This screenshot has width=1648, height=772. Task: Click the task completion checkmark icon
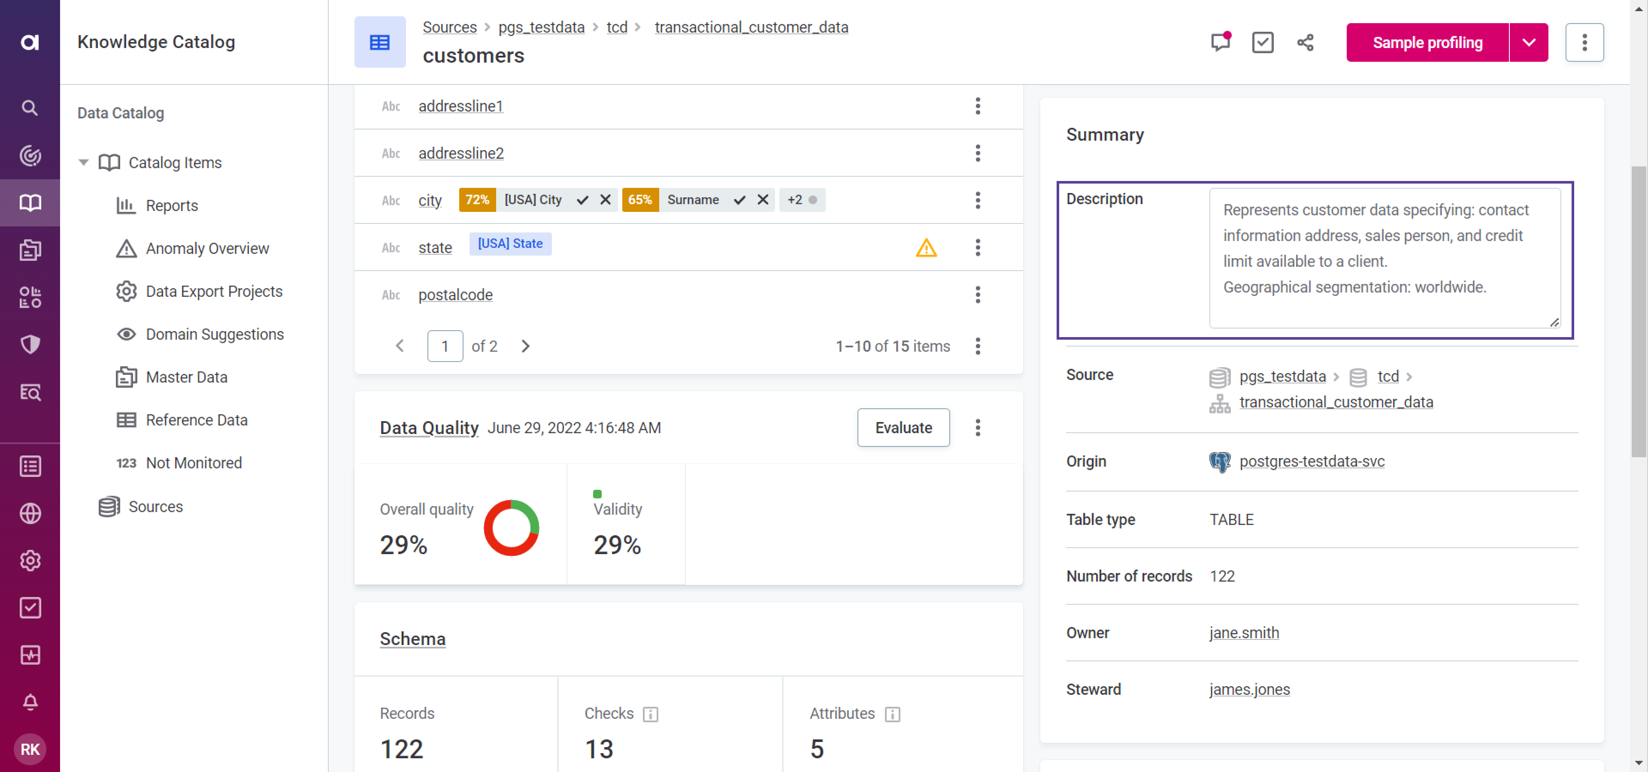tap(1262, 42)
